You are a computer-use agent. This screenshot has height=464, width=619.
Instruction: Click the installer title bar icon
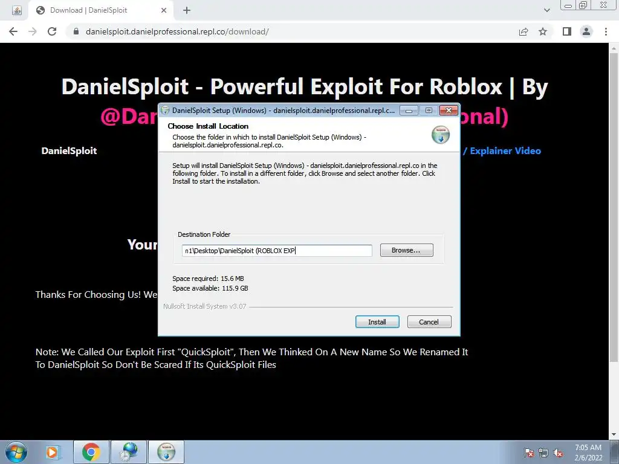[x=166, y=111]
